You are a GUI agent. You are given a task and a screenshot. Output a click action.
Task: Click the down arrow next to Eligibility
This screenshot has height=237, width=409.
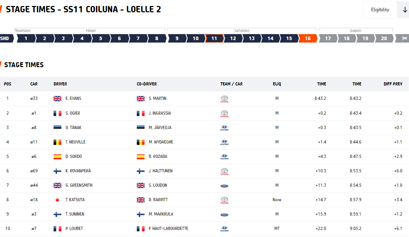[404, 10]
